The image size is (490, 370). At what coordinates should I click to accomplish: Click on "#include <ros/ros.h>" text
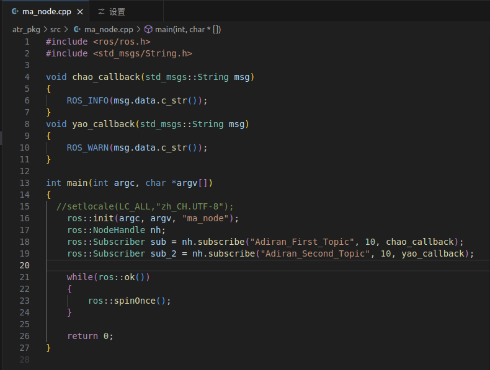(x=98, y=42)
